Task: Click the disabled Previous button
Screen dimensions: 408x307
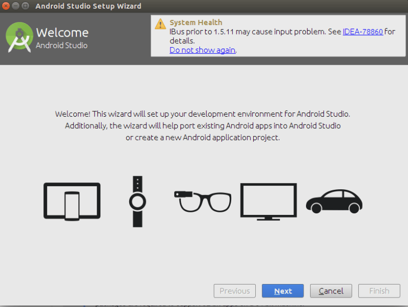Action: tap(234, 291)
